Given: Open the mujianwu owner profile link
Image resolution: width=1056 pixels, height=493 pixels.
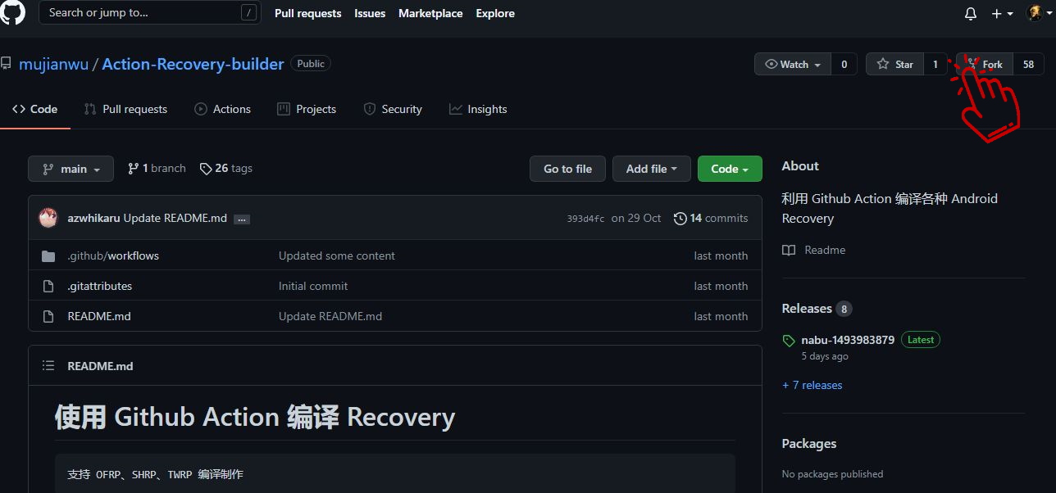Looking at the screenshot, I should (x=53, y=64).
